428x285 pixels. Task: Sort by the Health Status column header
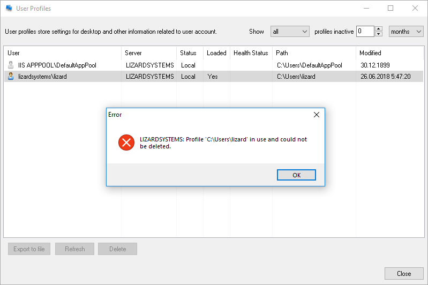click(251, 53)
